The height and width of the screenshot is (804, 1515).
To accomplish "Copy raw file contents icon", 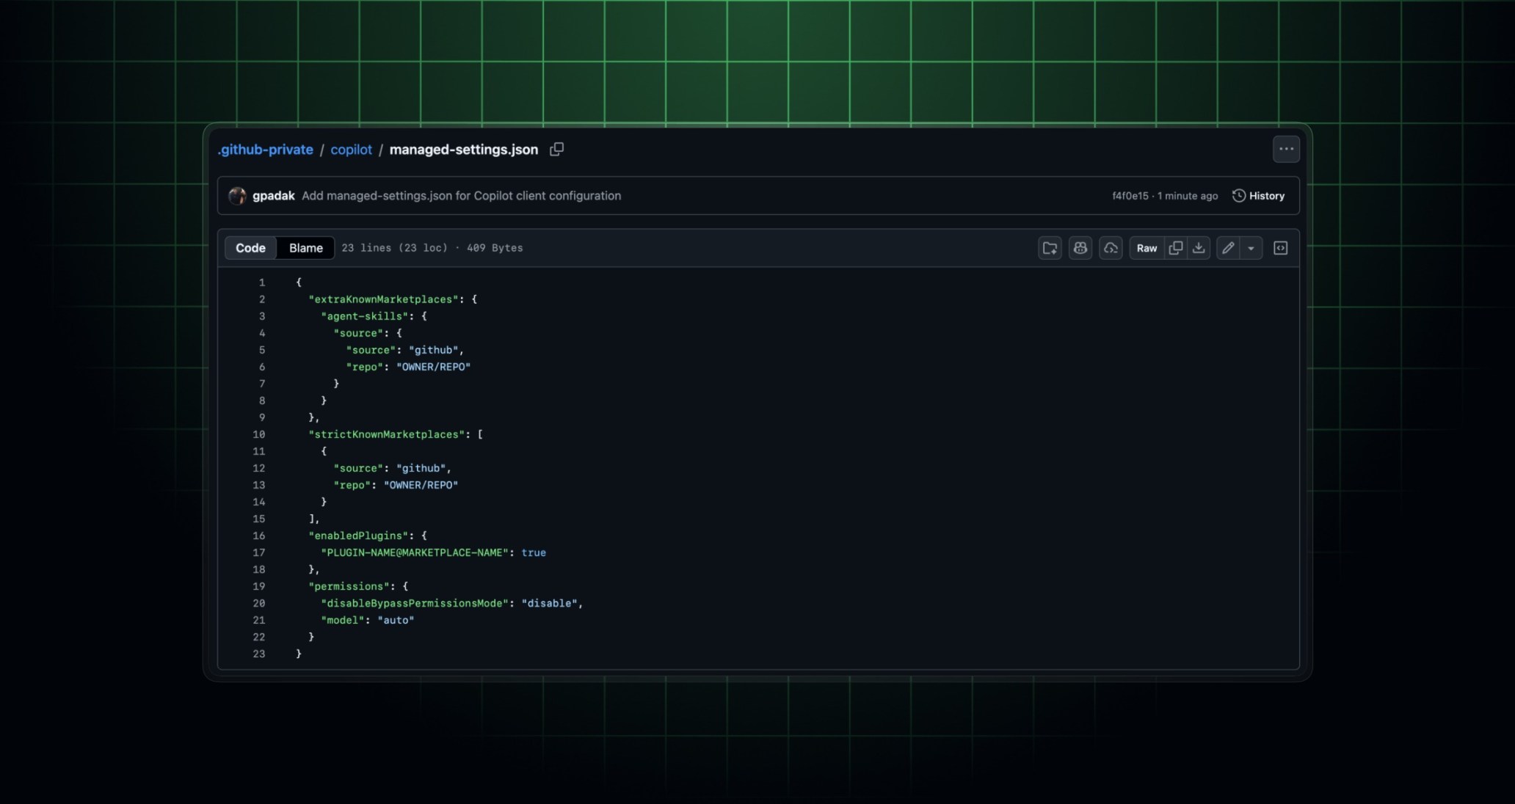I will [1176, 248].
